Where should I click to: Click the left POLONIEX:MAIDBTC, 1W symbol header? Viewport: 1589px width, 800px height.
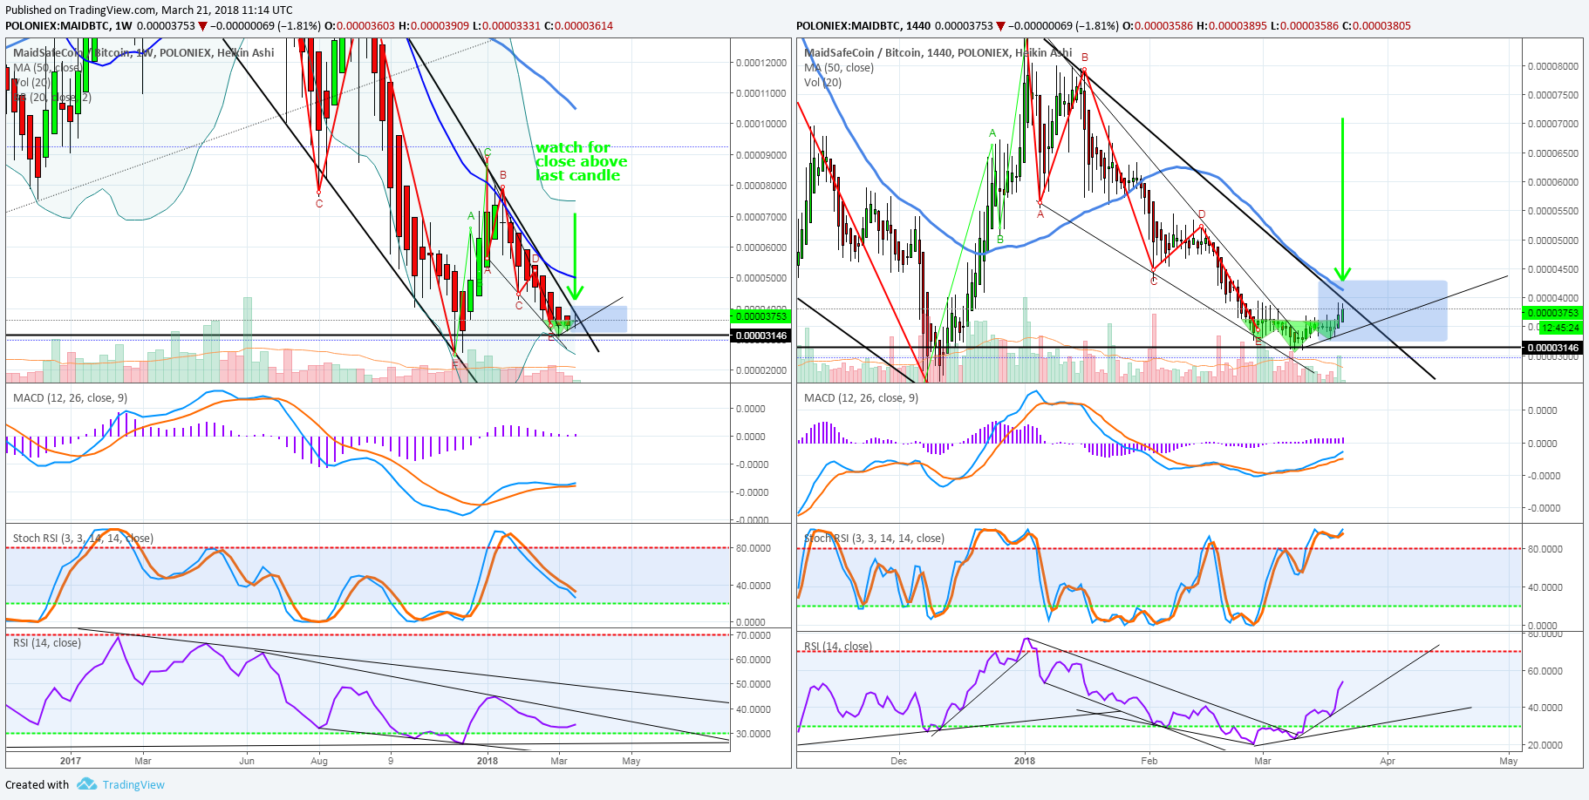pyautogui.click(x=69, y=25)
